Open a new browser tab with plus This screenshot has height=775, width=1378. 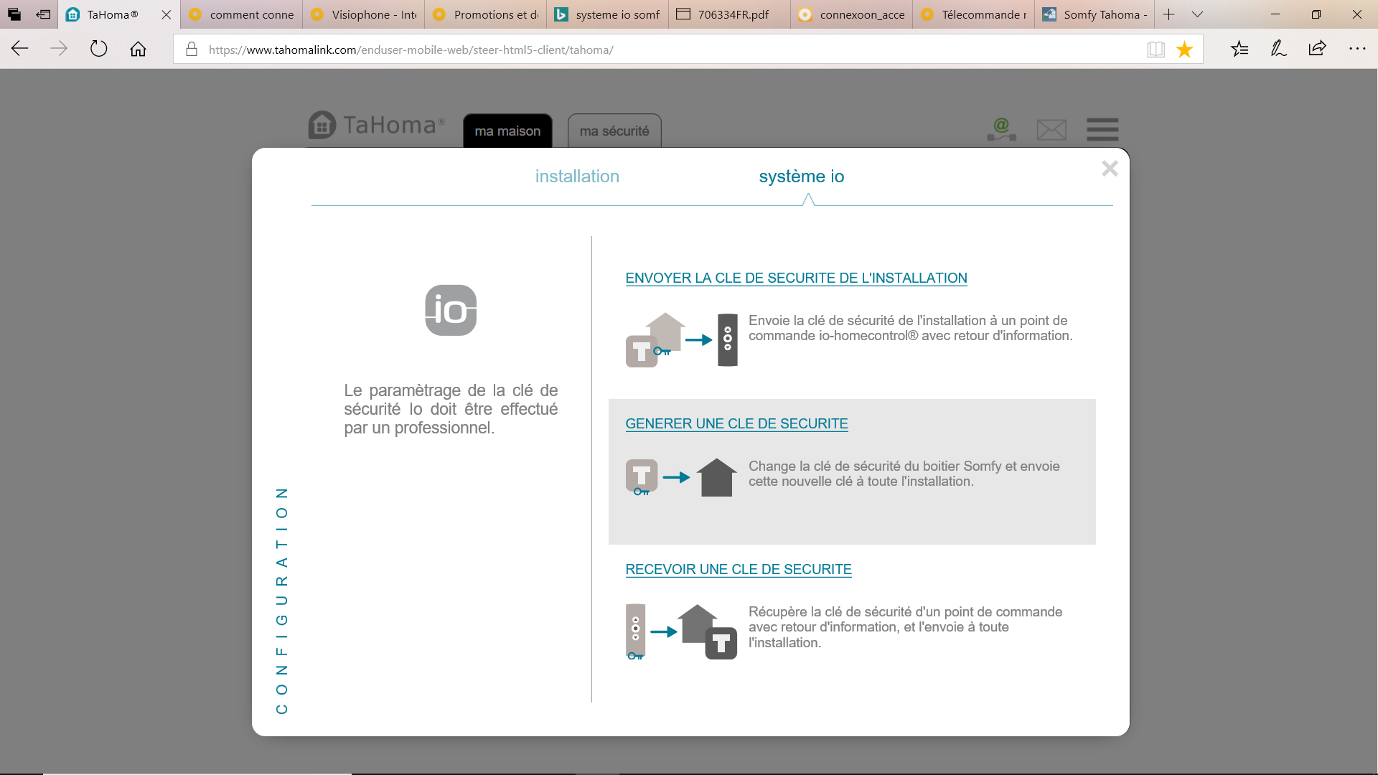1168,14
